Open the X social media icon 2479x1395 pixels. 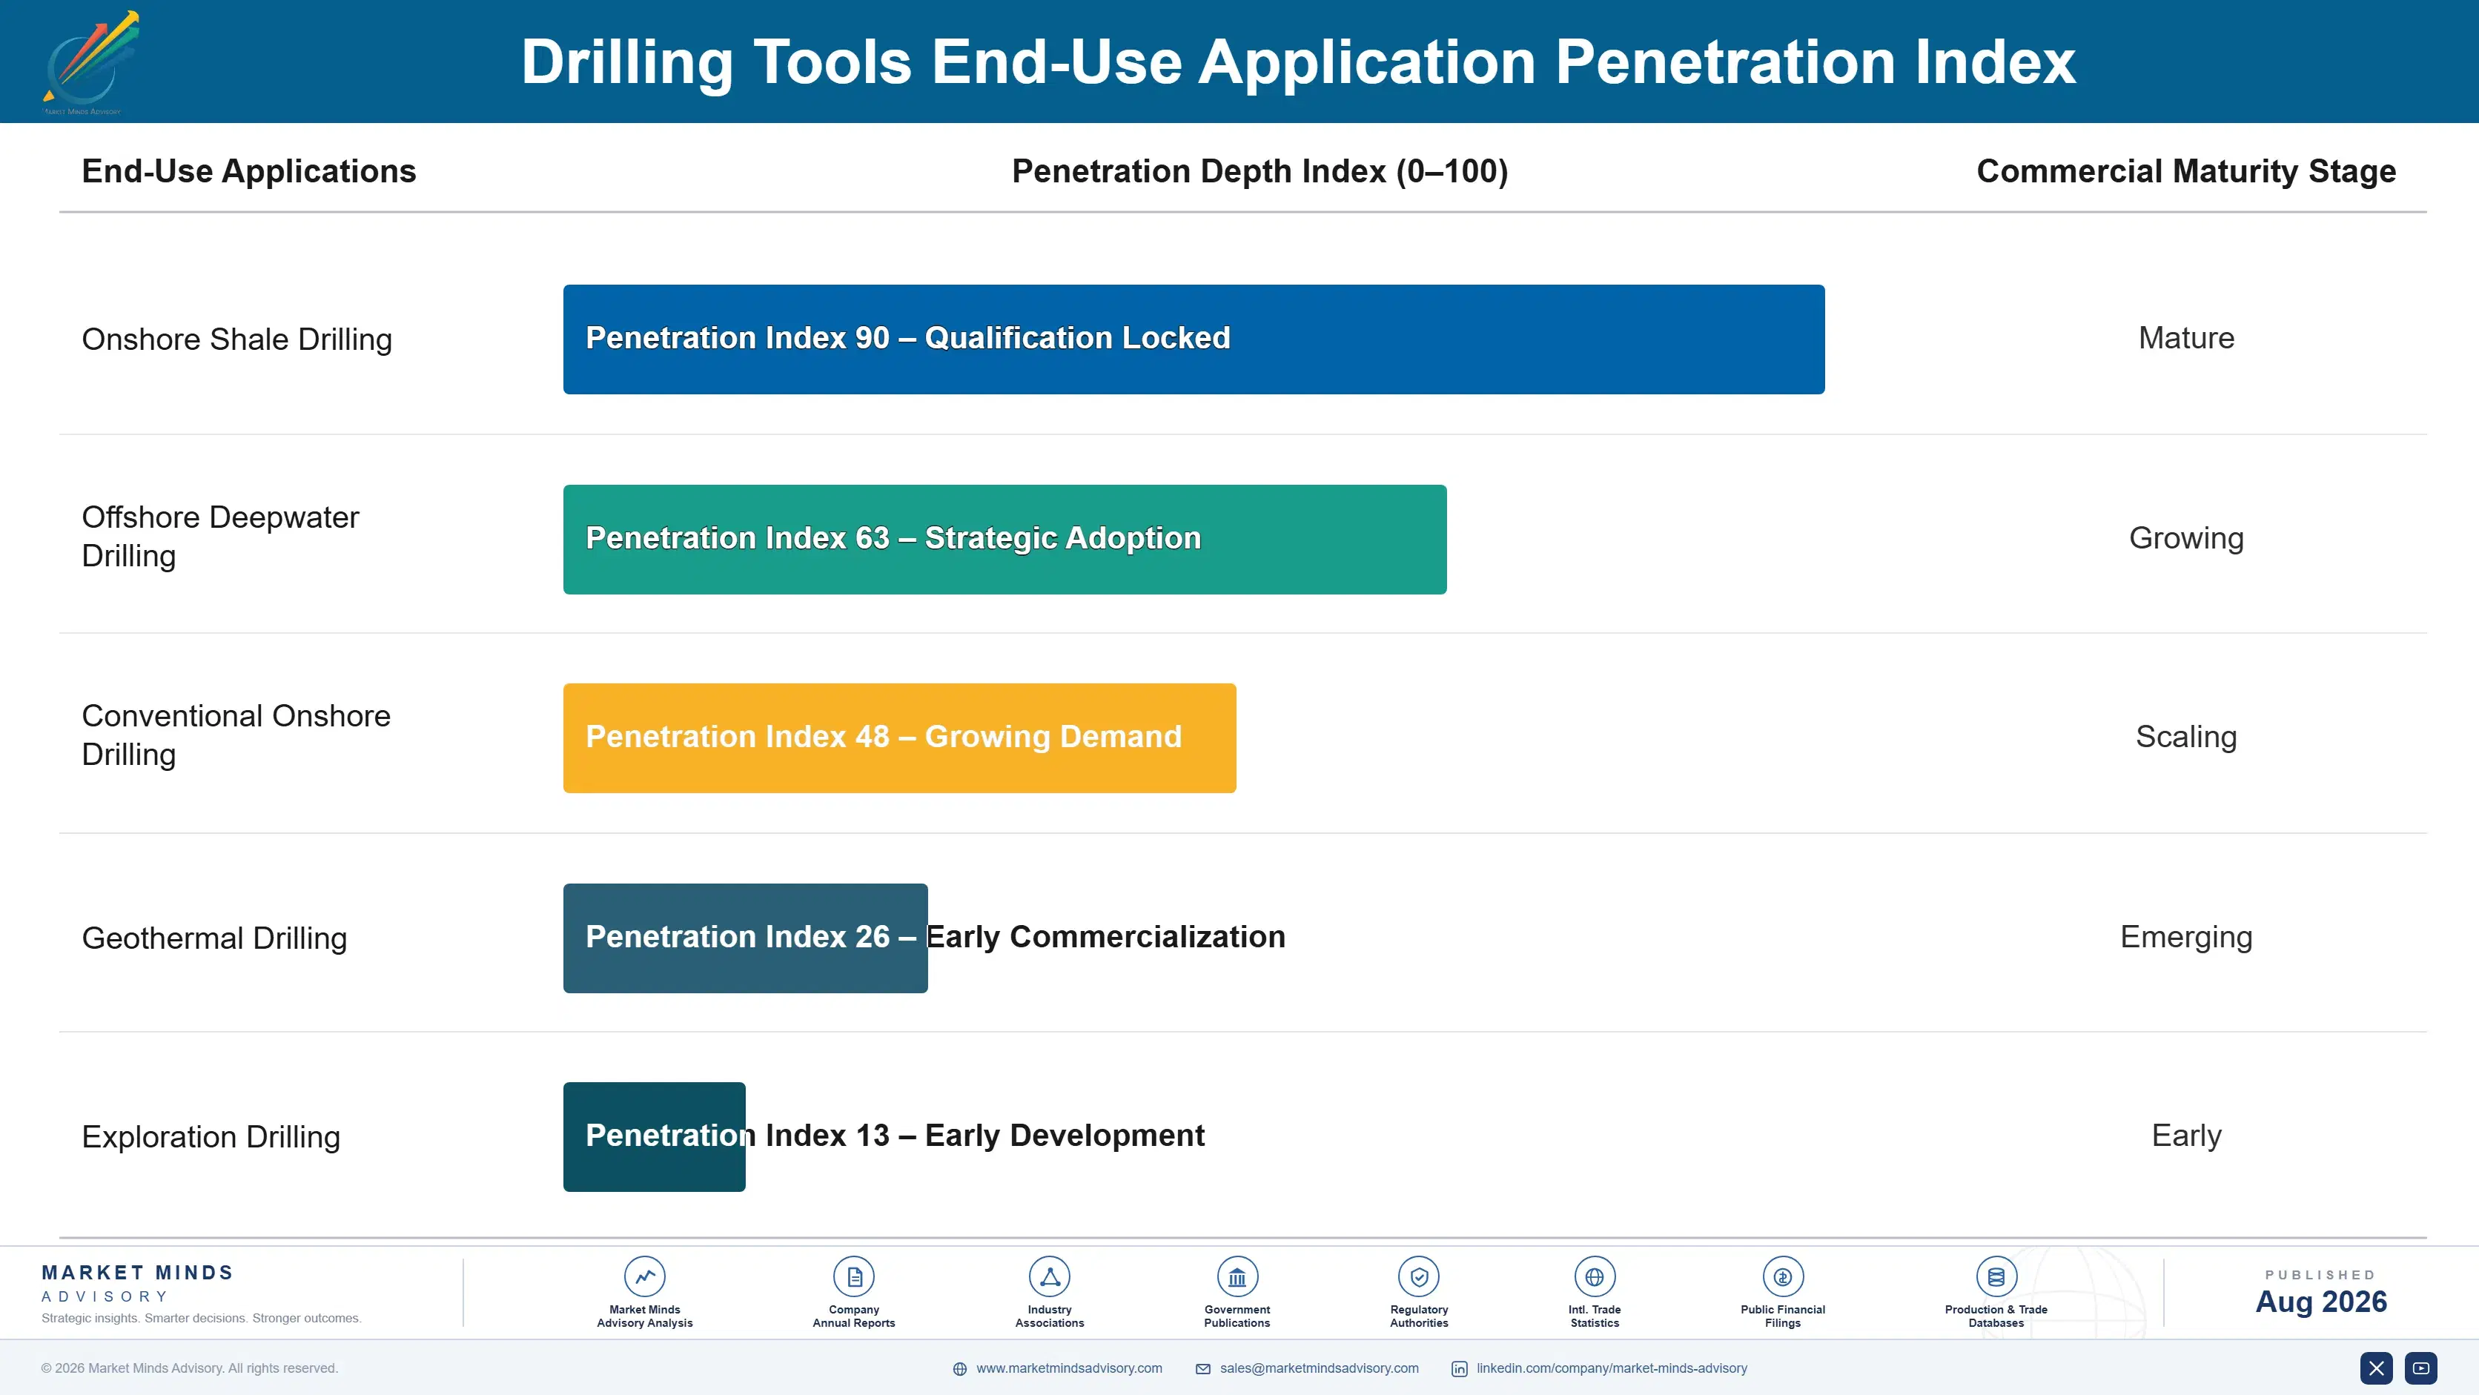[x=2376, y=1368]
